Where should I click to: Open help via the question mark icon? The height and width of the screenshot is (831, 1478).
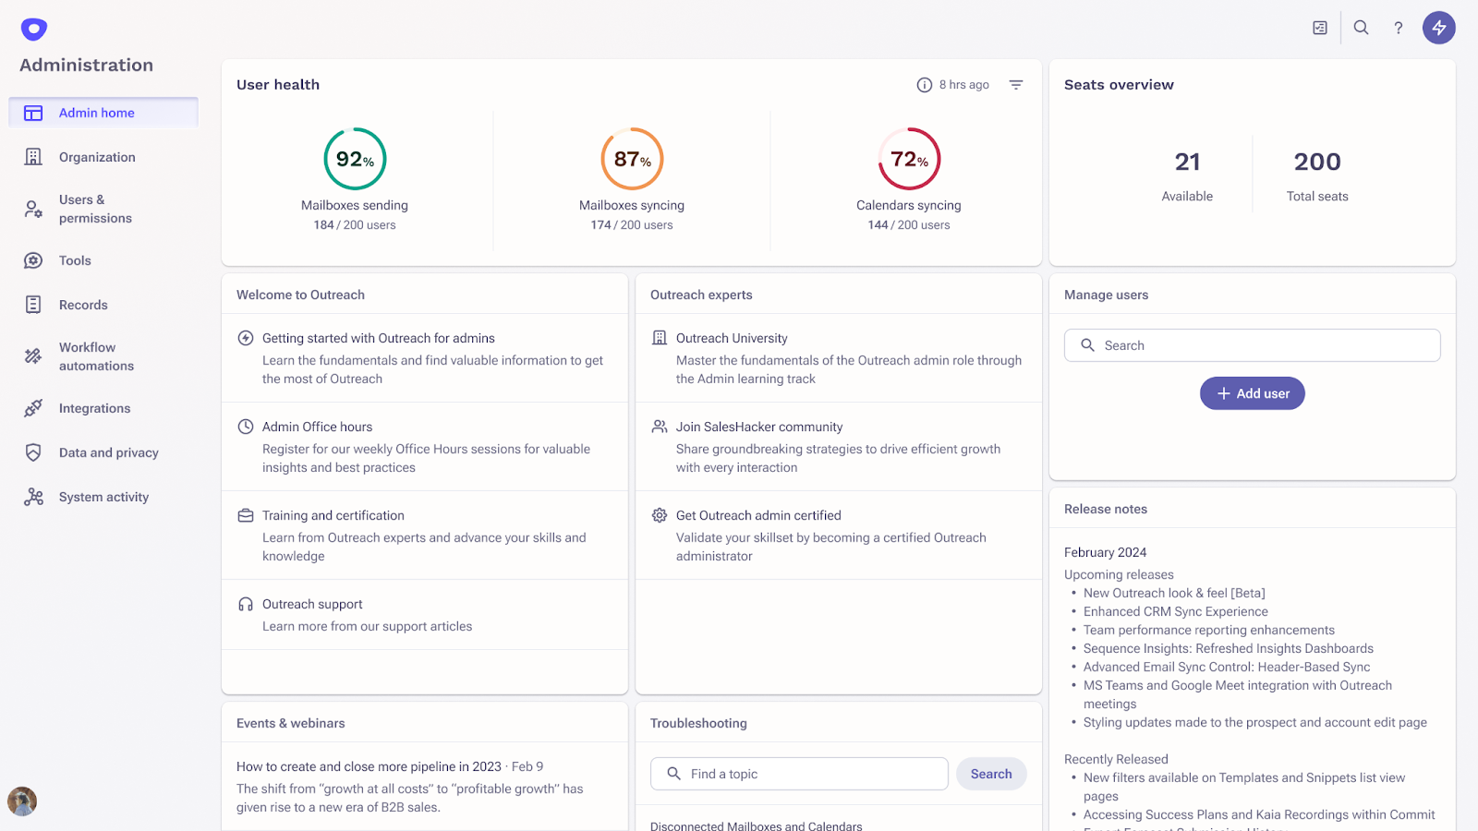click(x=1399, y=28)
